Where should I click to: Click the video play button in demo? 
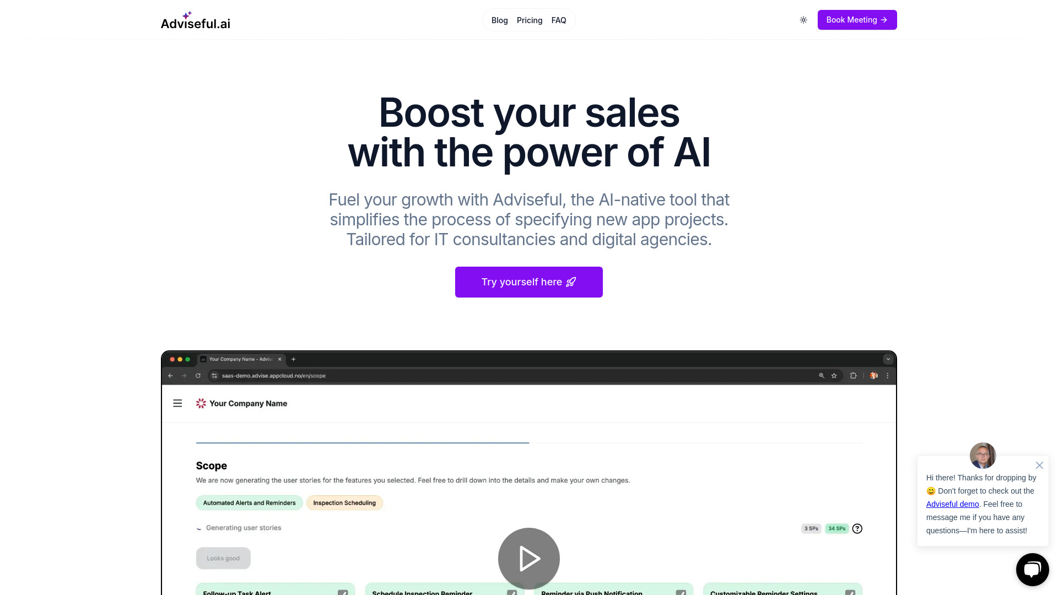(x=528, y=559)
